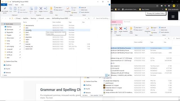The image size is (180, 101).
Task: Click the Delete X icon in front Explorer ribbon
Action: [41, 8]
